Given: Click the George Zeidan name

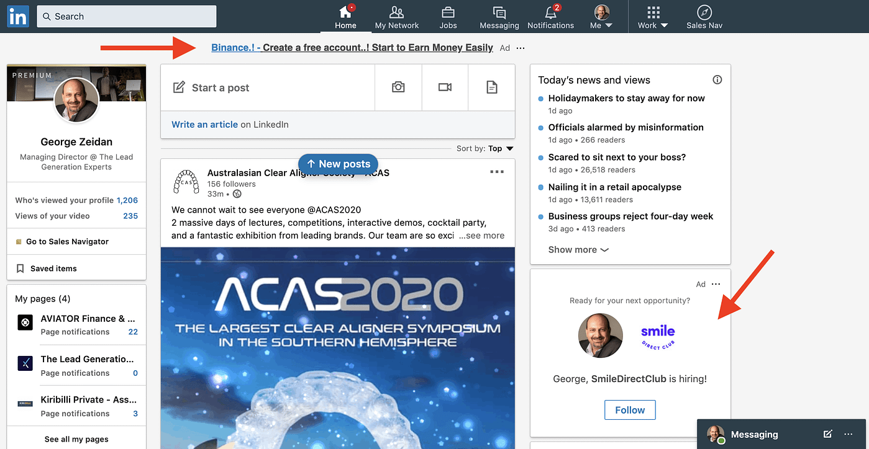Looking at the screenshot, I should (x=76, y=142).
